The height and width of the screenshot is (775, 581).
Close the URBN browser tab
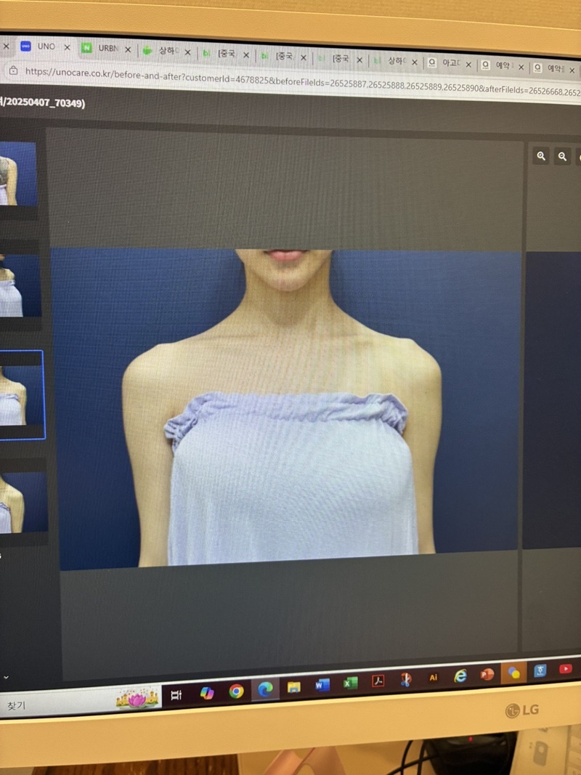coord(128,49)
